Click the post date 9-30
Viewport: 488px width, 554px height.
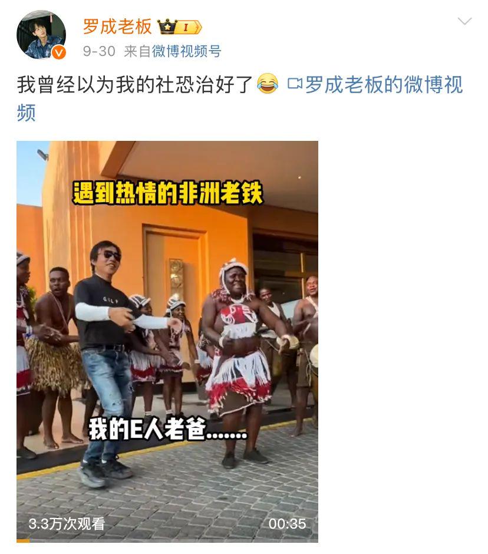point(99,51)
